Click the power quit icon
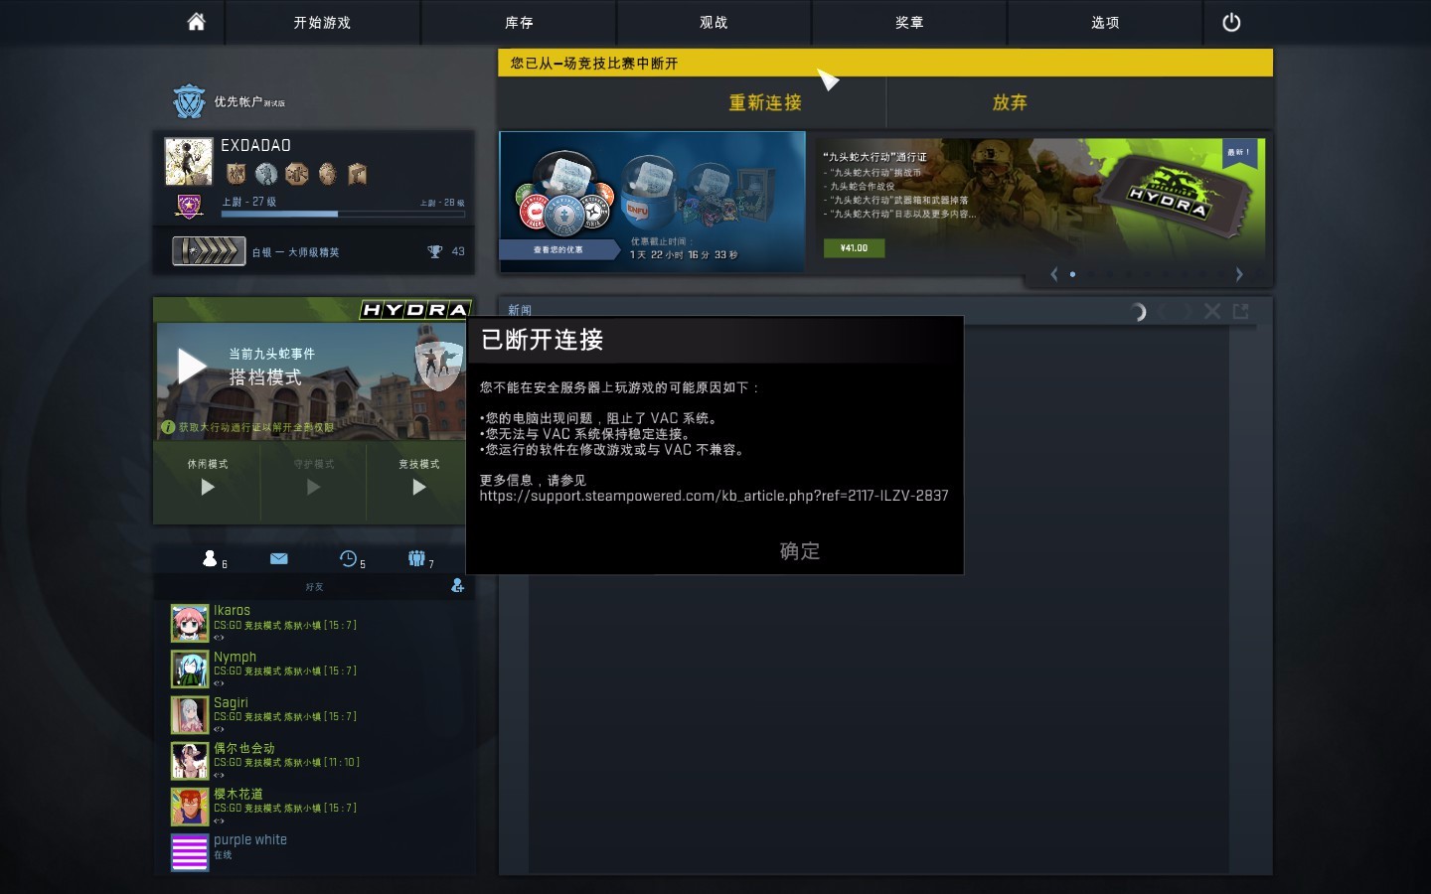Viewport: 1431px width, 894px height. point(1231,22)
